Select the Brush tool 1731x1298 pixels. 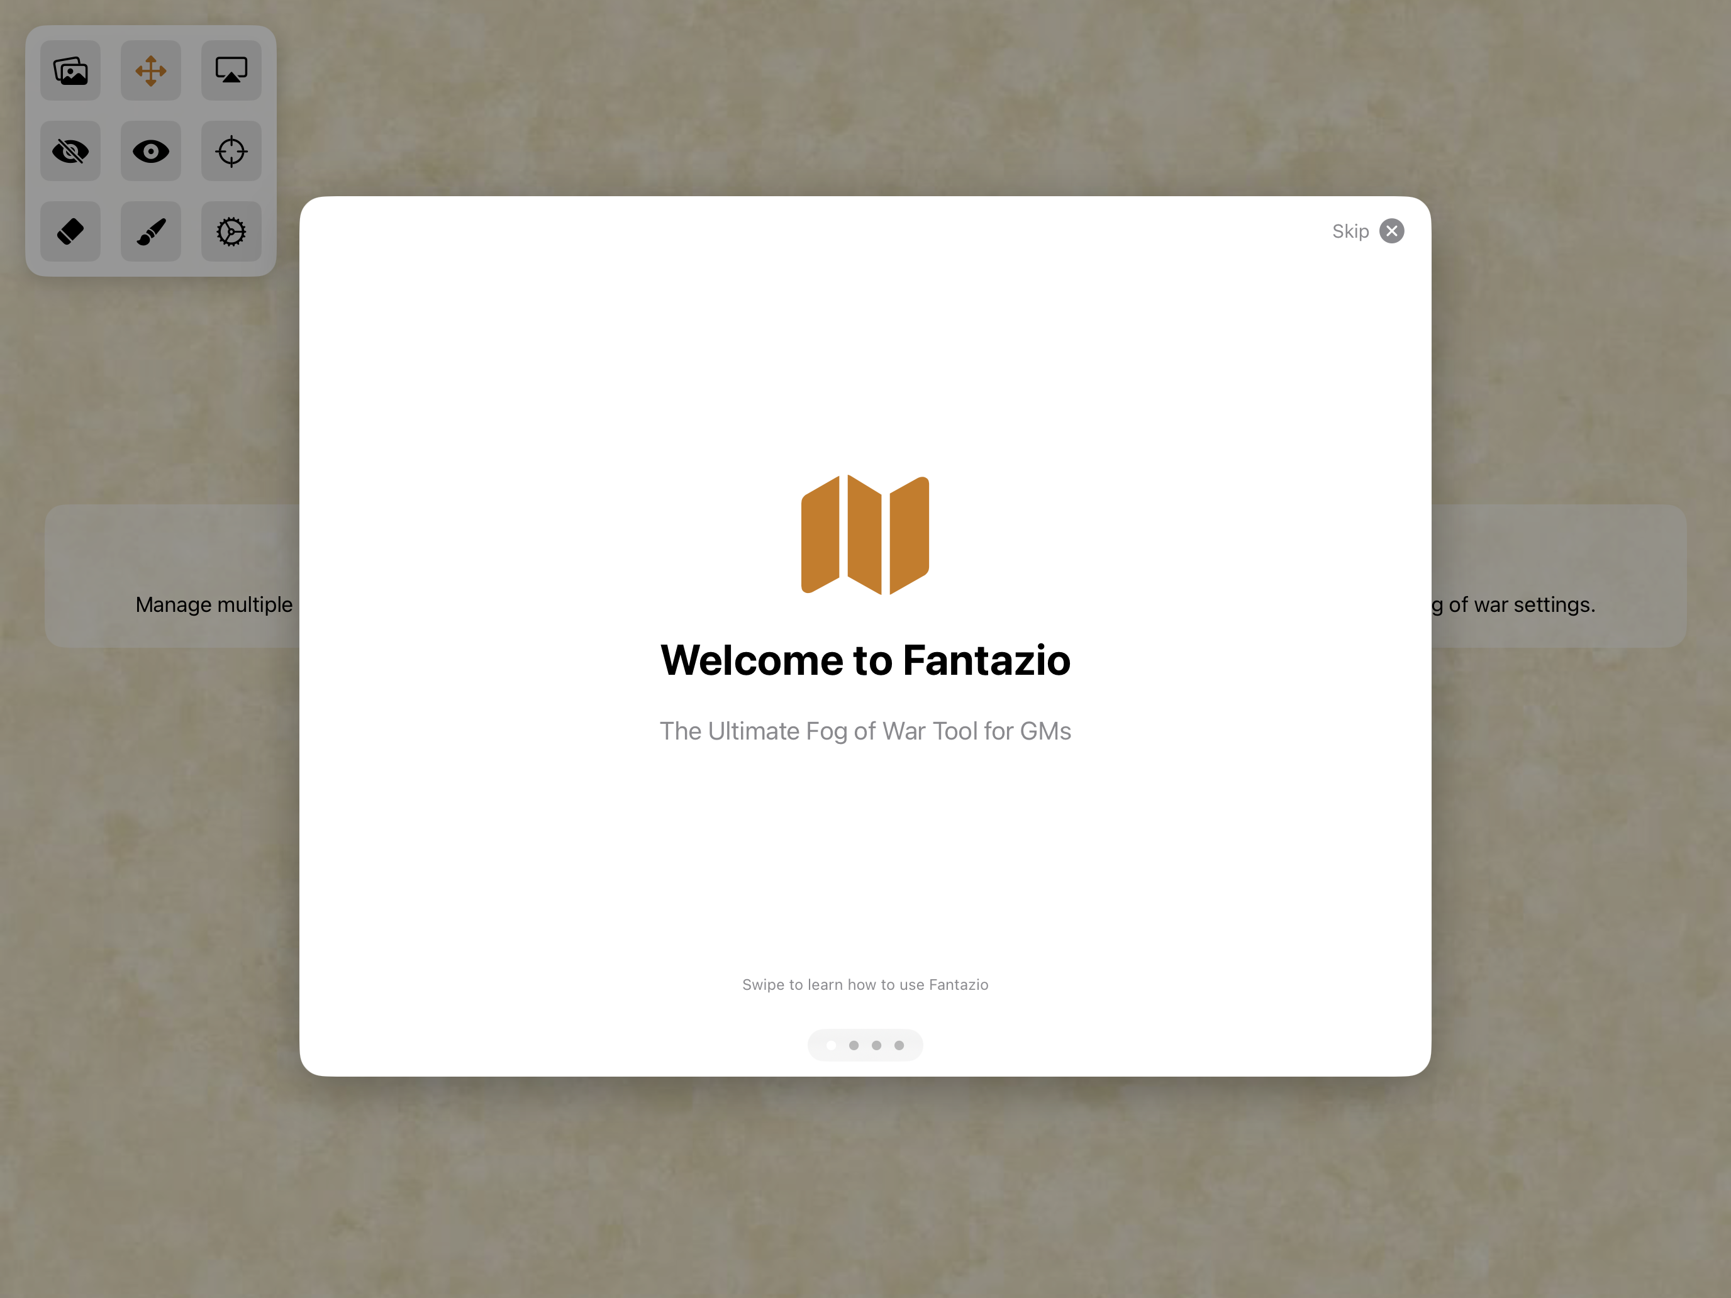[150, 231]
